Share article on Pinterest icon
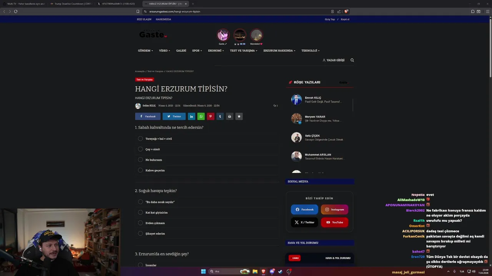492x276 pixels. 211,116
